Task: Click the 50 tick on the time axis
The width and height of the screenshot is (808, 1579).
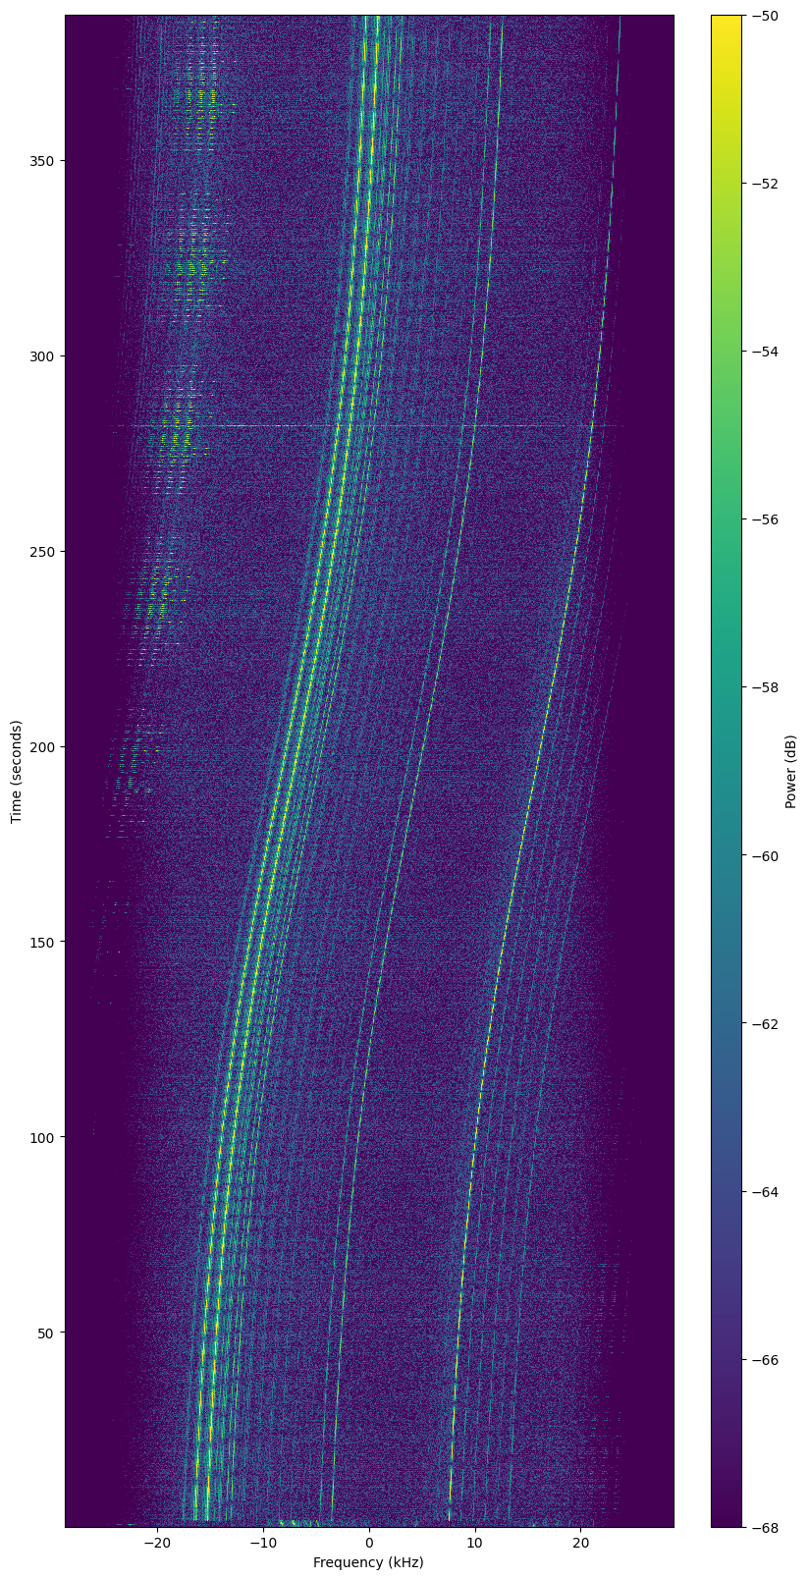Action: pos(49,1333)
